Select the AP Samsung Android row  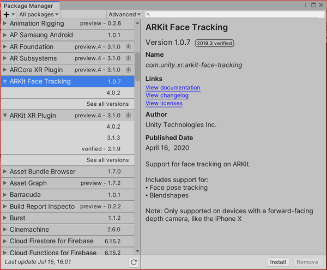tap(68, 35)
